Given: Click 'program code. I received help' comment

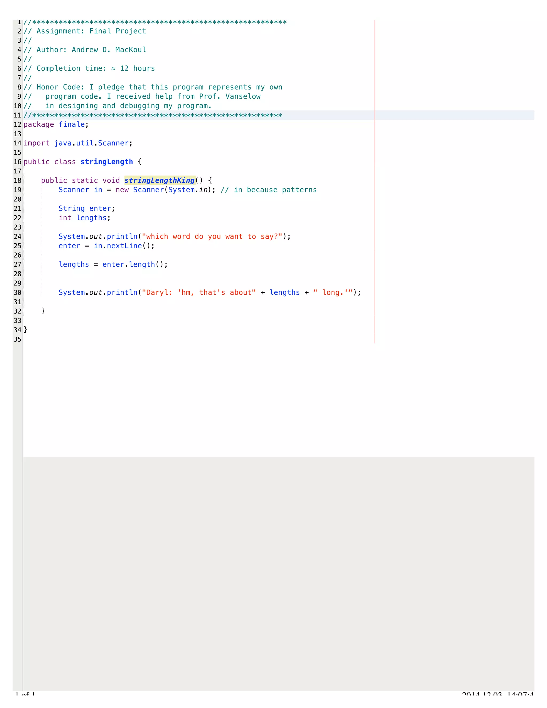Looking at the screenshot, I should (x=142, y=96).
